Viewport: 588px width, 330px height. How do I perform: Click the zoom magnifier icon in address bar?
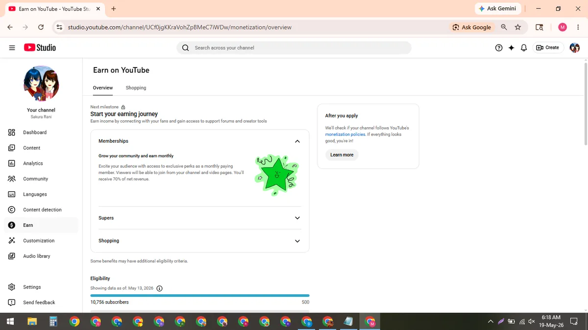point(504,27)
